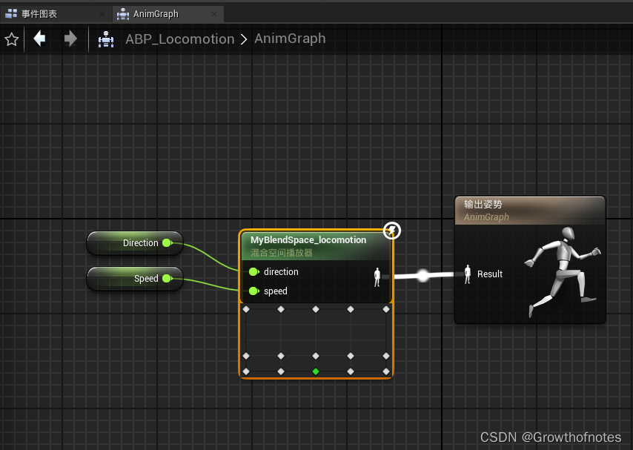
Task: Close the 事件图表 tab
Action: (x=102, y=14)
